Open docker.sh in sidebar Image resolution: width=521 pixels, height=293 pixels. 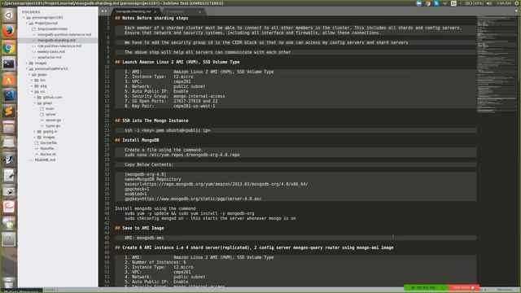click(48, 154)
